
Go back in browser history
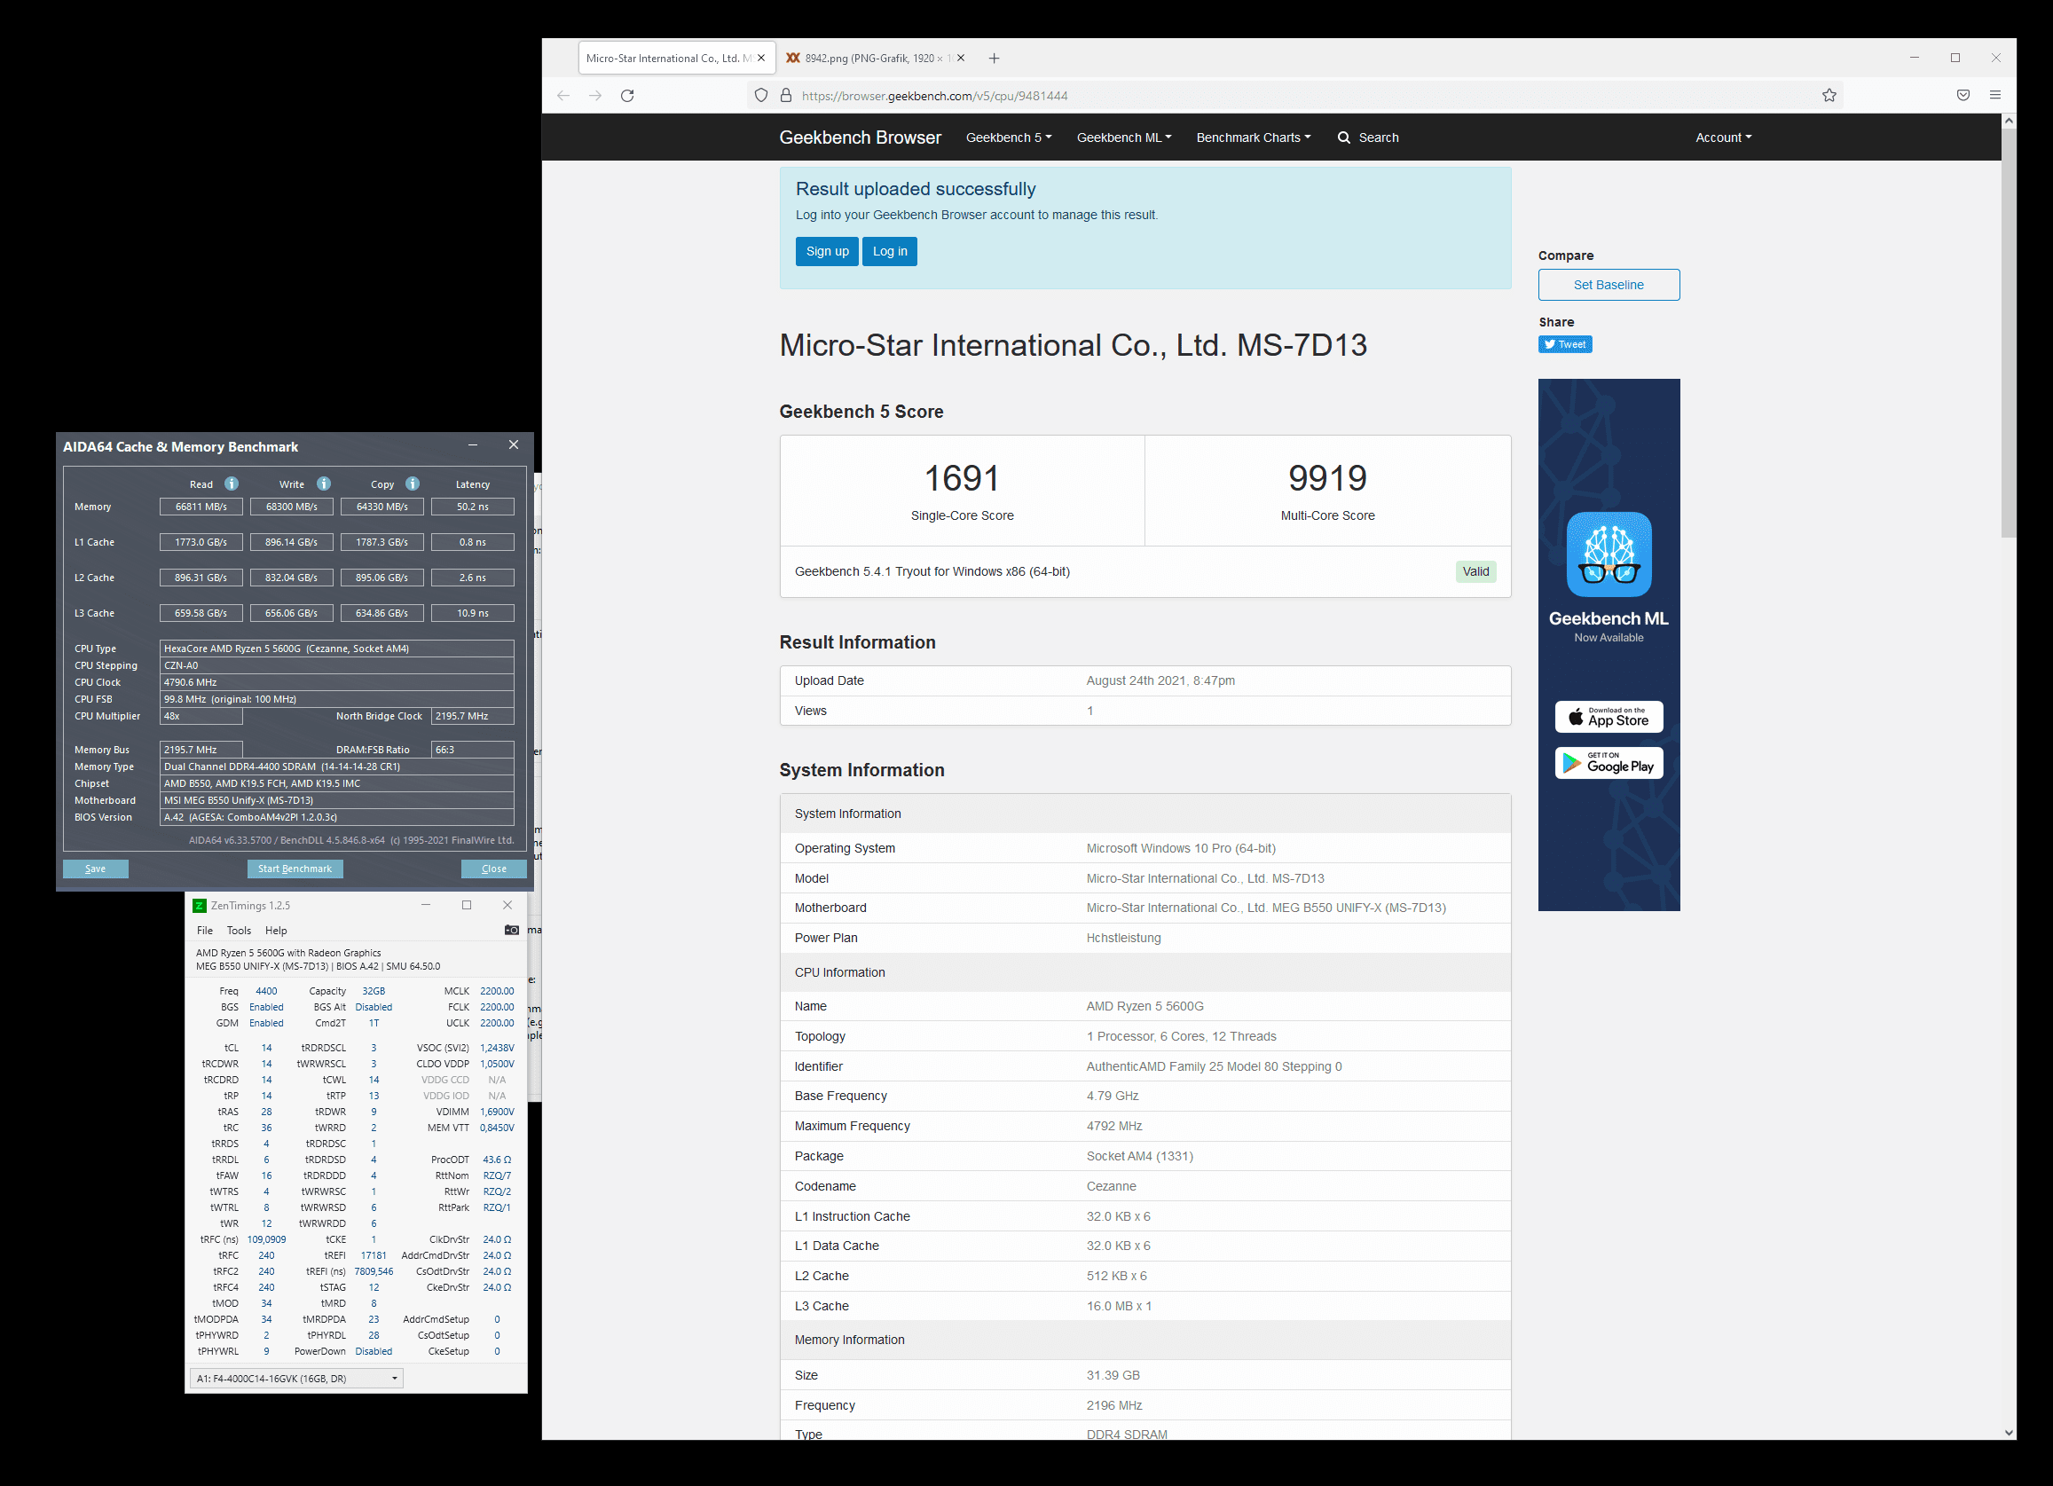(x=563, y=96)
